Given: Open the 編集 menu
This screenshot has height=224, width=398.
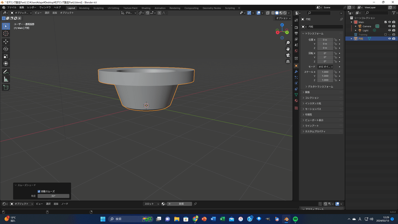Looking at the screenshot, I should click(22, 7).
